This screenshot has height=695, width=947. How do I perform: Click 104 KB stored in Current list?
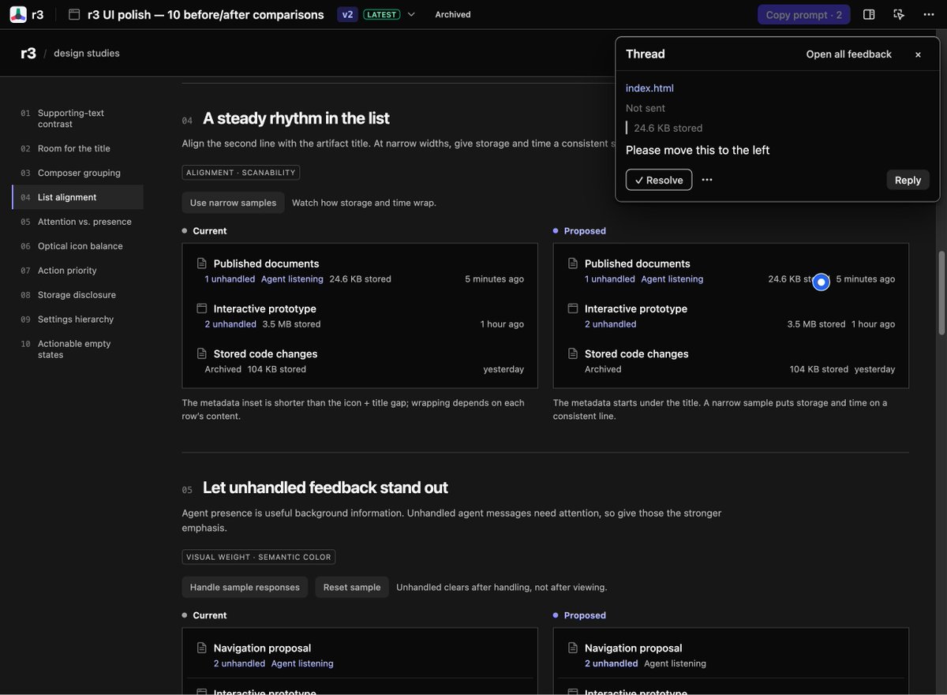(x=277, y=369)
